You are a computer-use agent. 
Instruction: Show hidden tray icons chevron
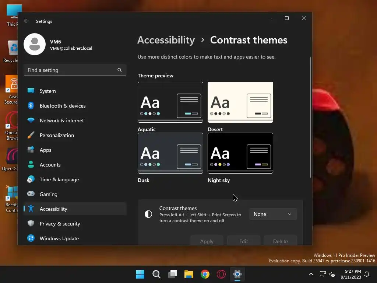311,274
